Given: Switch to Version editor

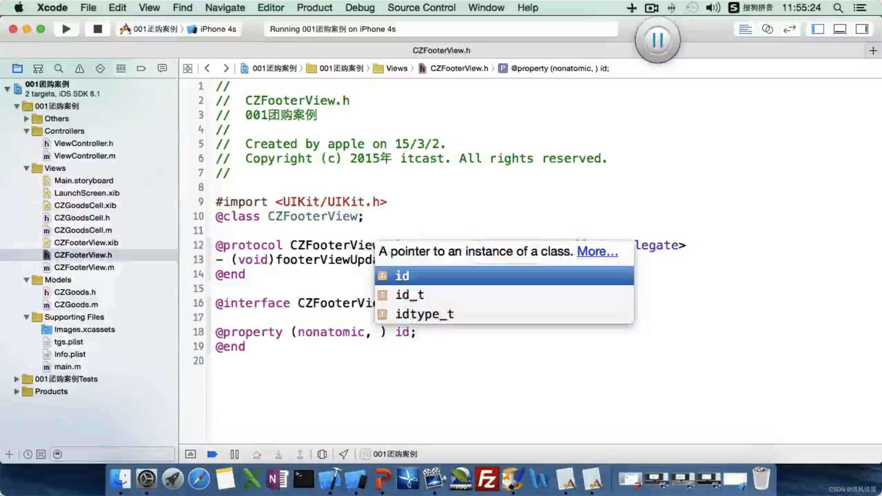Looking at the screenshot, I should click(x=789, y=29).
